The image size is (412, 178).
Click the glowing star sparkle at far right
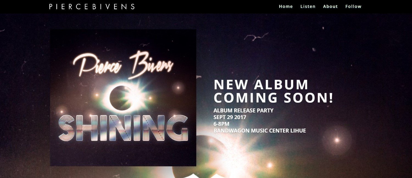coord(337,140)
